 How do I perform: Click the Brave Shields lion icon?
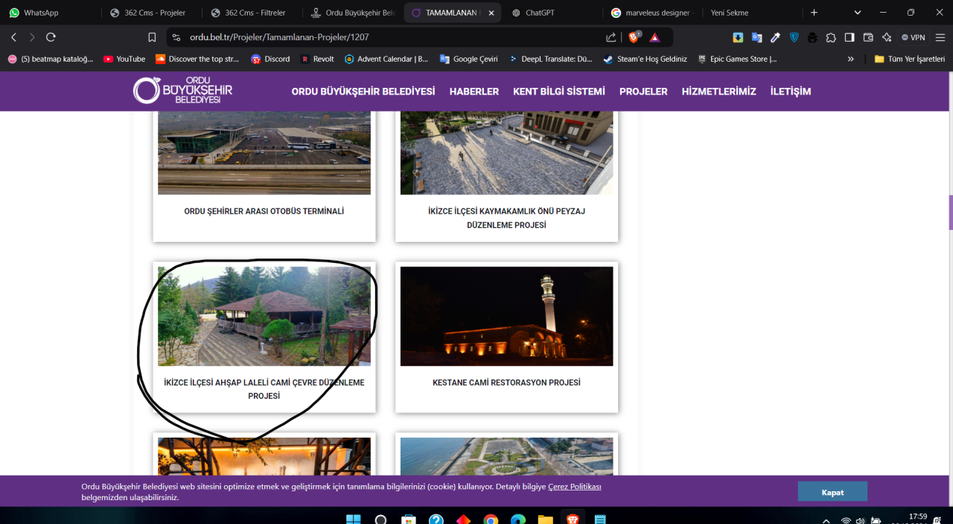pos(634,37)
